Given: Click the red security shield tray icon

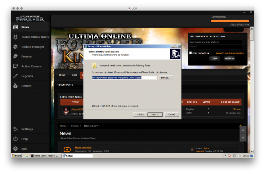Looking at the screenshot, I should 230,156.
